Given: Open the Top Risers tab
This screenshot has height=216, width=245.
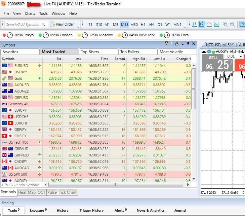Looking at the screenshot, I should (x=98, y=52).
